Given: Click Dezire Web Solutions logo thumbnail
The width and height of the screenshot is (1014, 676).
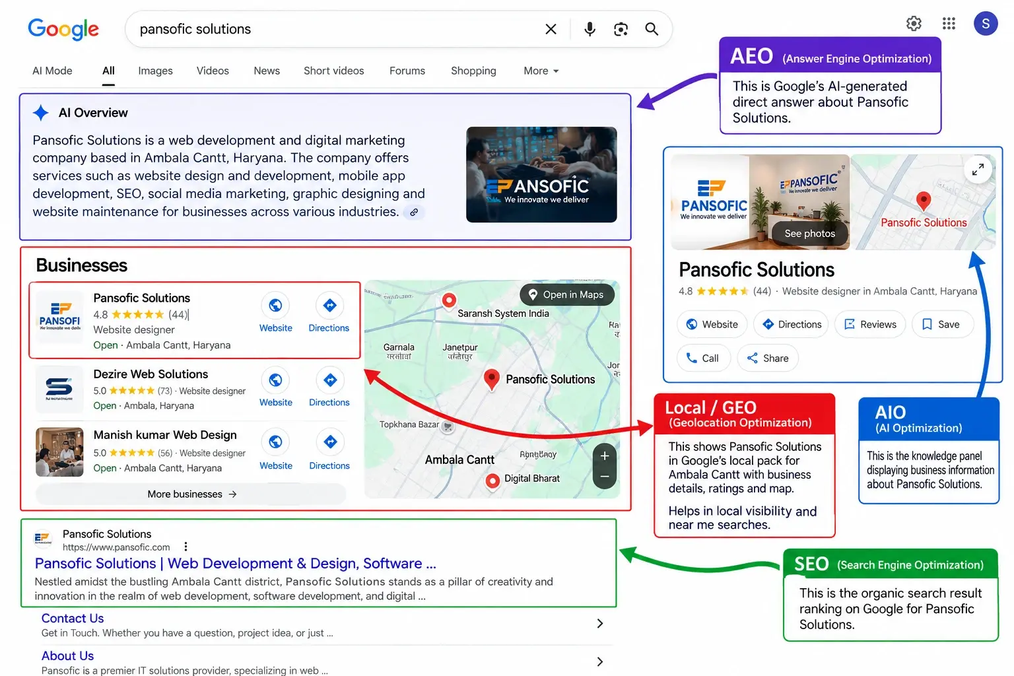Looking at the screenshot, I should 59,389.
